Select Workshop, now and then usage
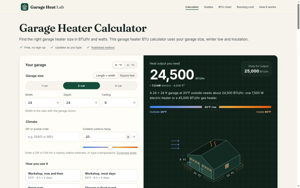 pyautogui.click(x=53, y=175)
